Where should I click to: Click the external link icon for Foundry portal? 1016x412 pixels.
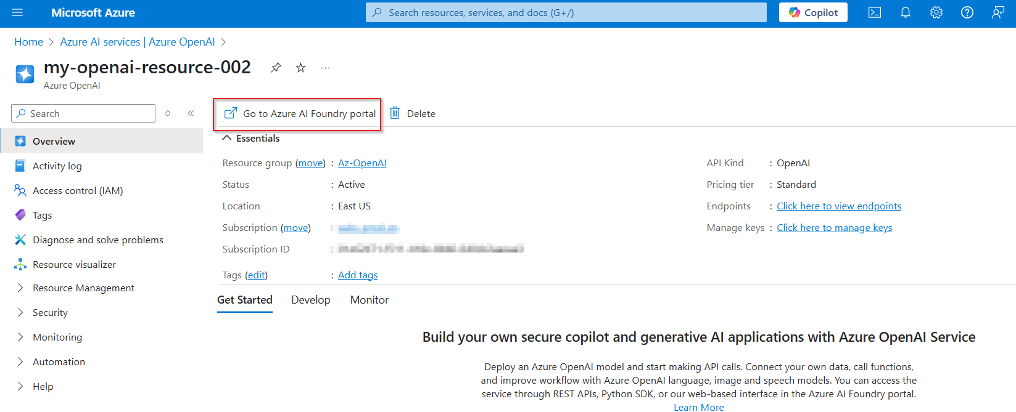pyautogui.click(x=230, y=113)
